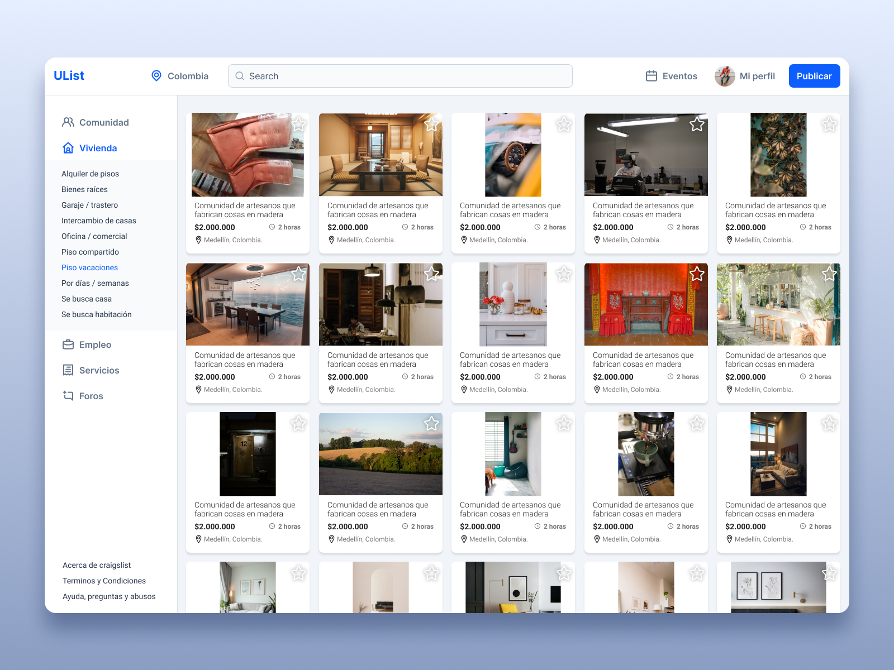Select Piso vacaciones in the sidebar

tap(89, 267)
